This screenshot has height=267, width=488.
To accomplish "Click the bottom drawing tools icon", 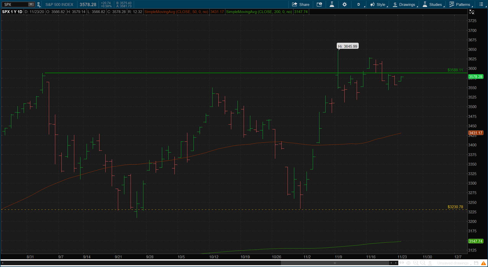I will (x=430, y=263).
